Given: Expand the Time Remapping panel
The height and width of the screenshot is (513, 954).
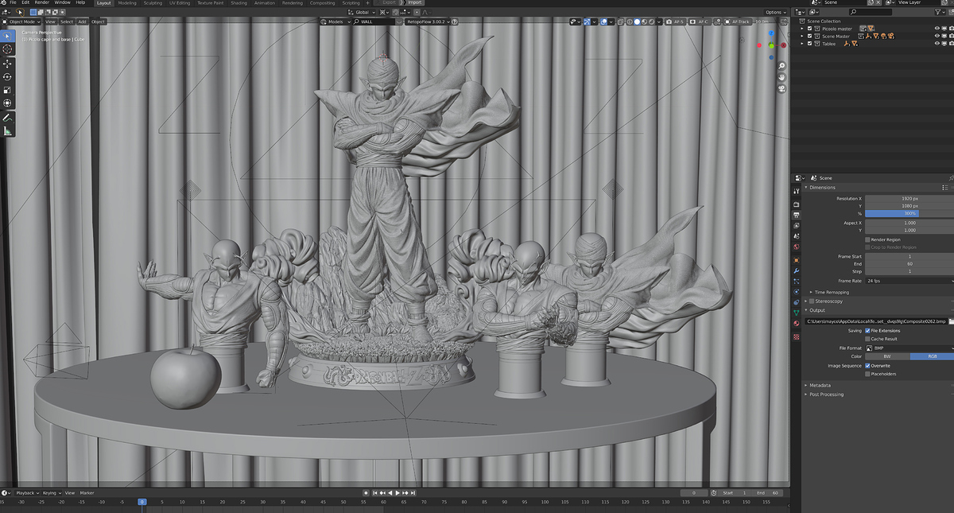Looking at the screenshot, I should (x=831, y=292).
